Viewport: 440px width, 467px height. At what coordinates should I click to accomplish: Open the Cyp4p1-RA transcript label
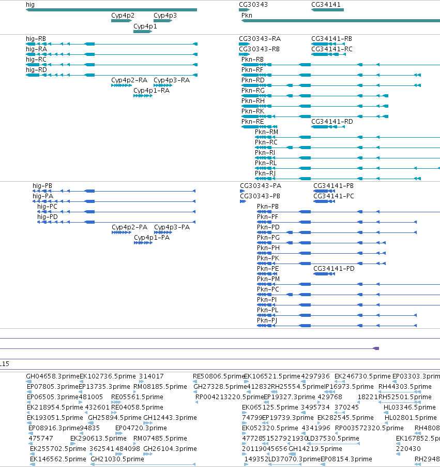[151, 91]
